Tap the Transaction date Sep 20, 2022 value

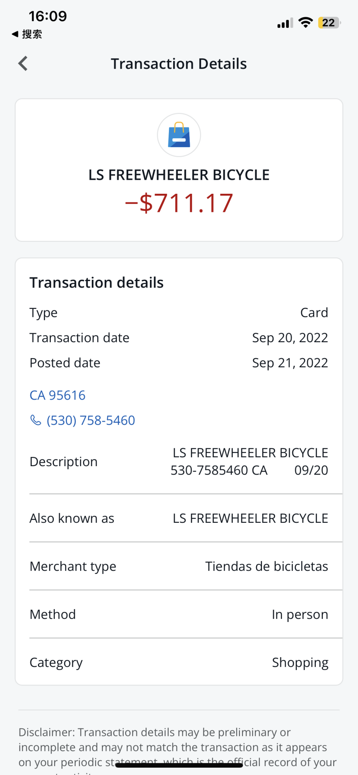[x=290, y=338]
